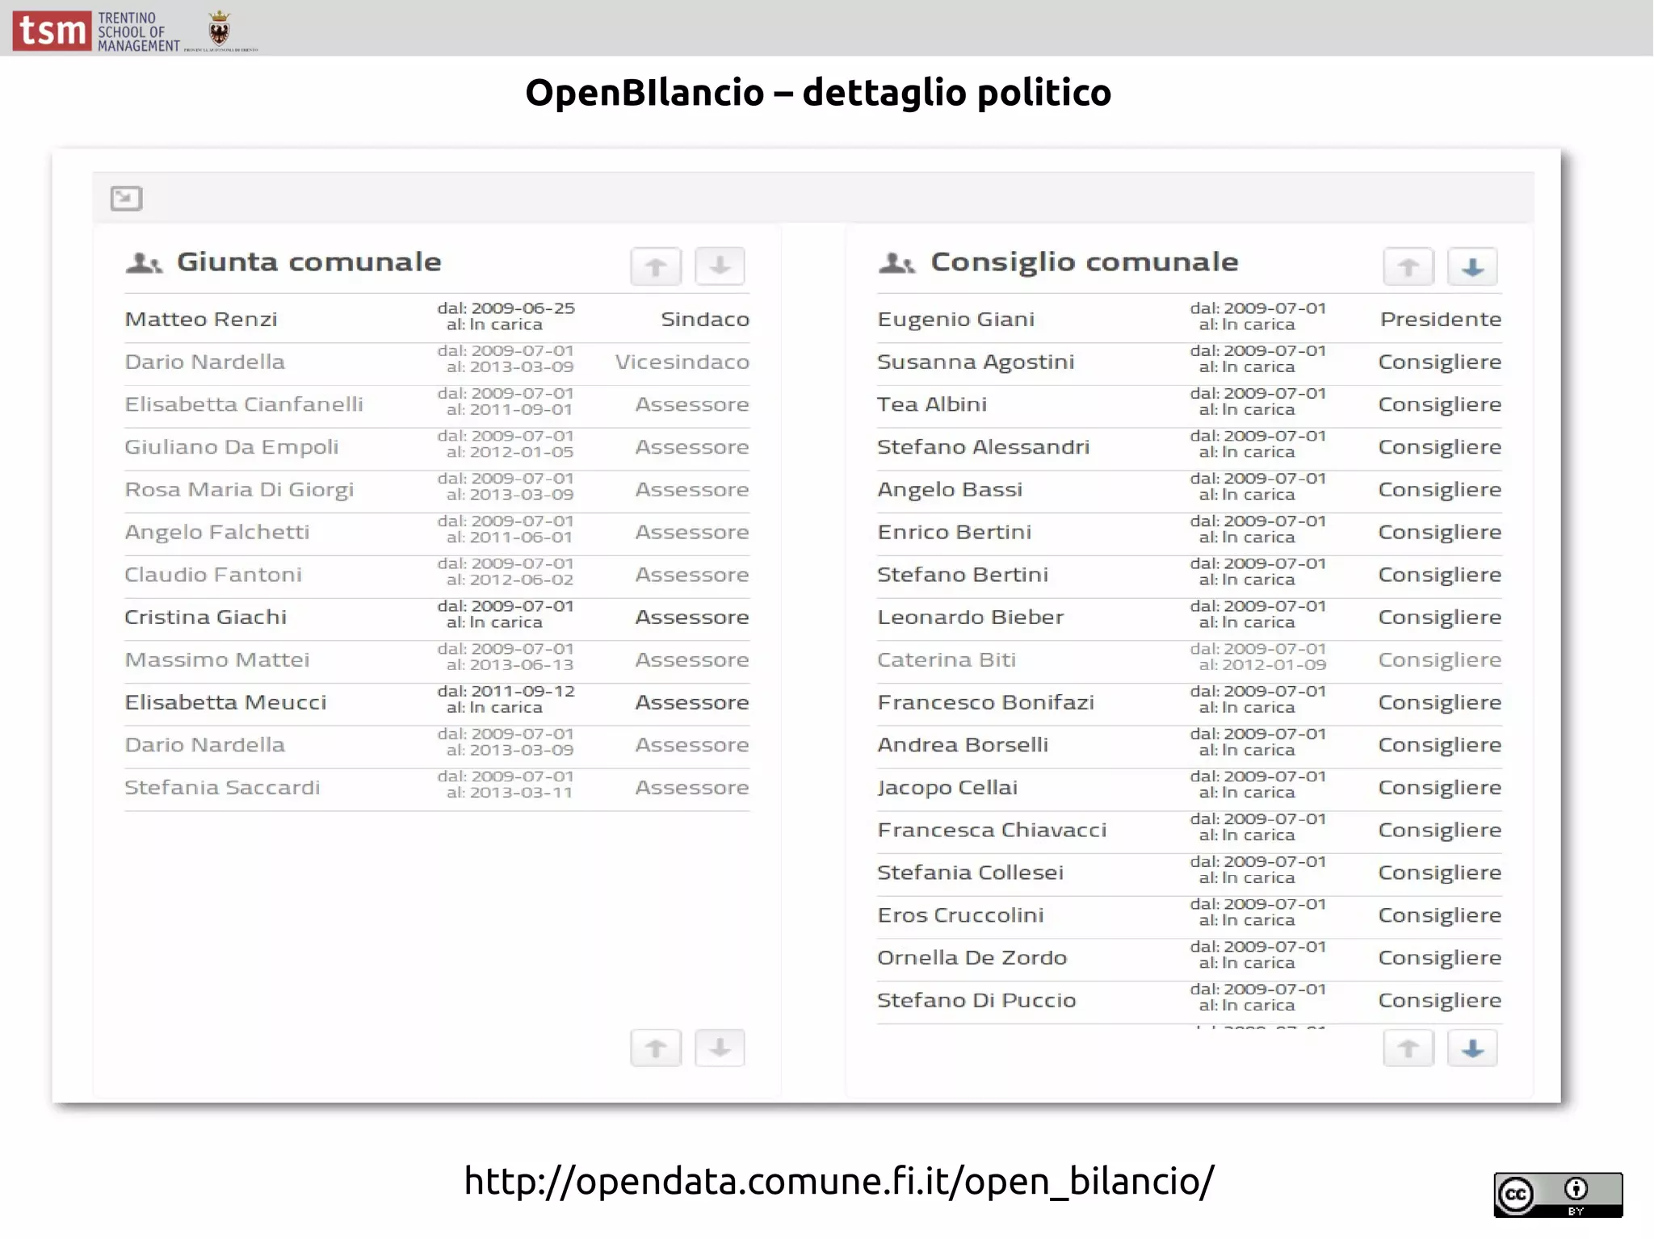
Task: Select Stefano Alessandri
Action: coord(983,447)
